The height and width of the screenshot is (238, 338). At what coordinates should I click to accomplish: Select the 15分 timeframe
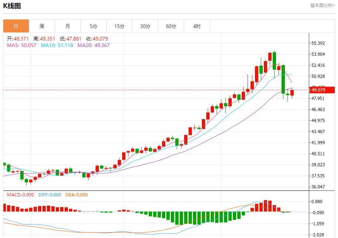(119, 26)
